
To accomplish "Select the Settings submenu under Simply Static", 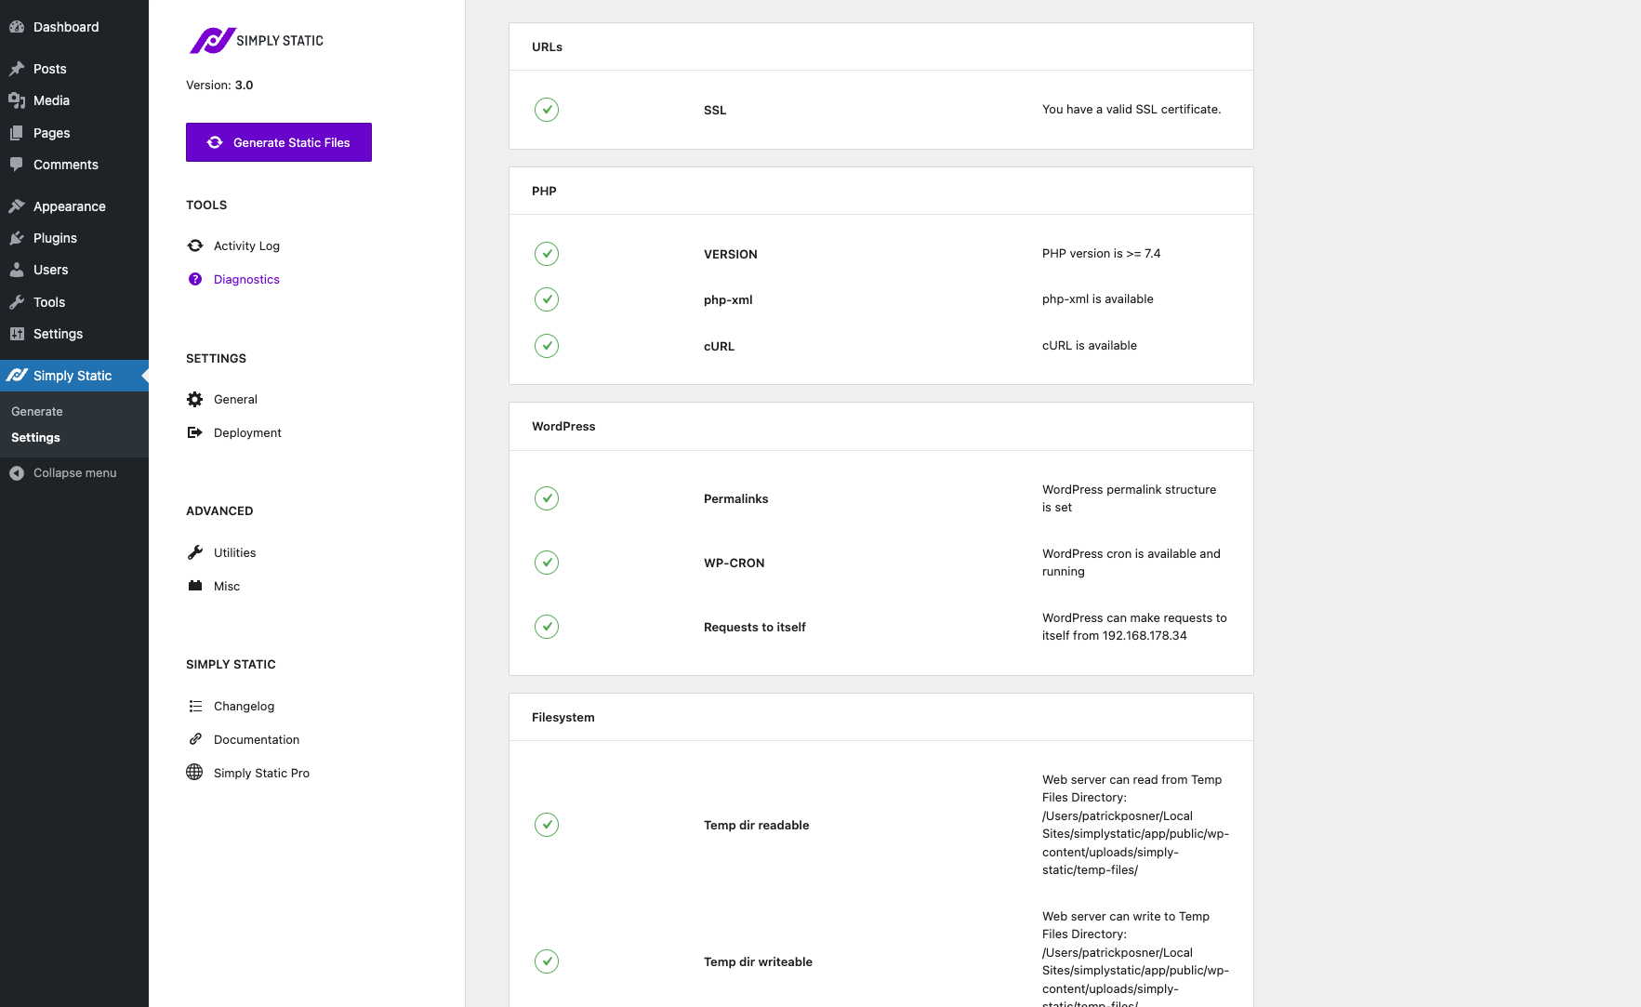I will point(35,437).
